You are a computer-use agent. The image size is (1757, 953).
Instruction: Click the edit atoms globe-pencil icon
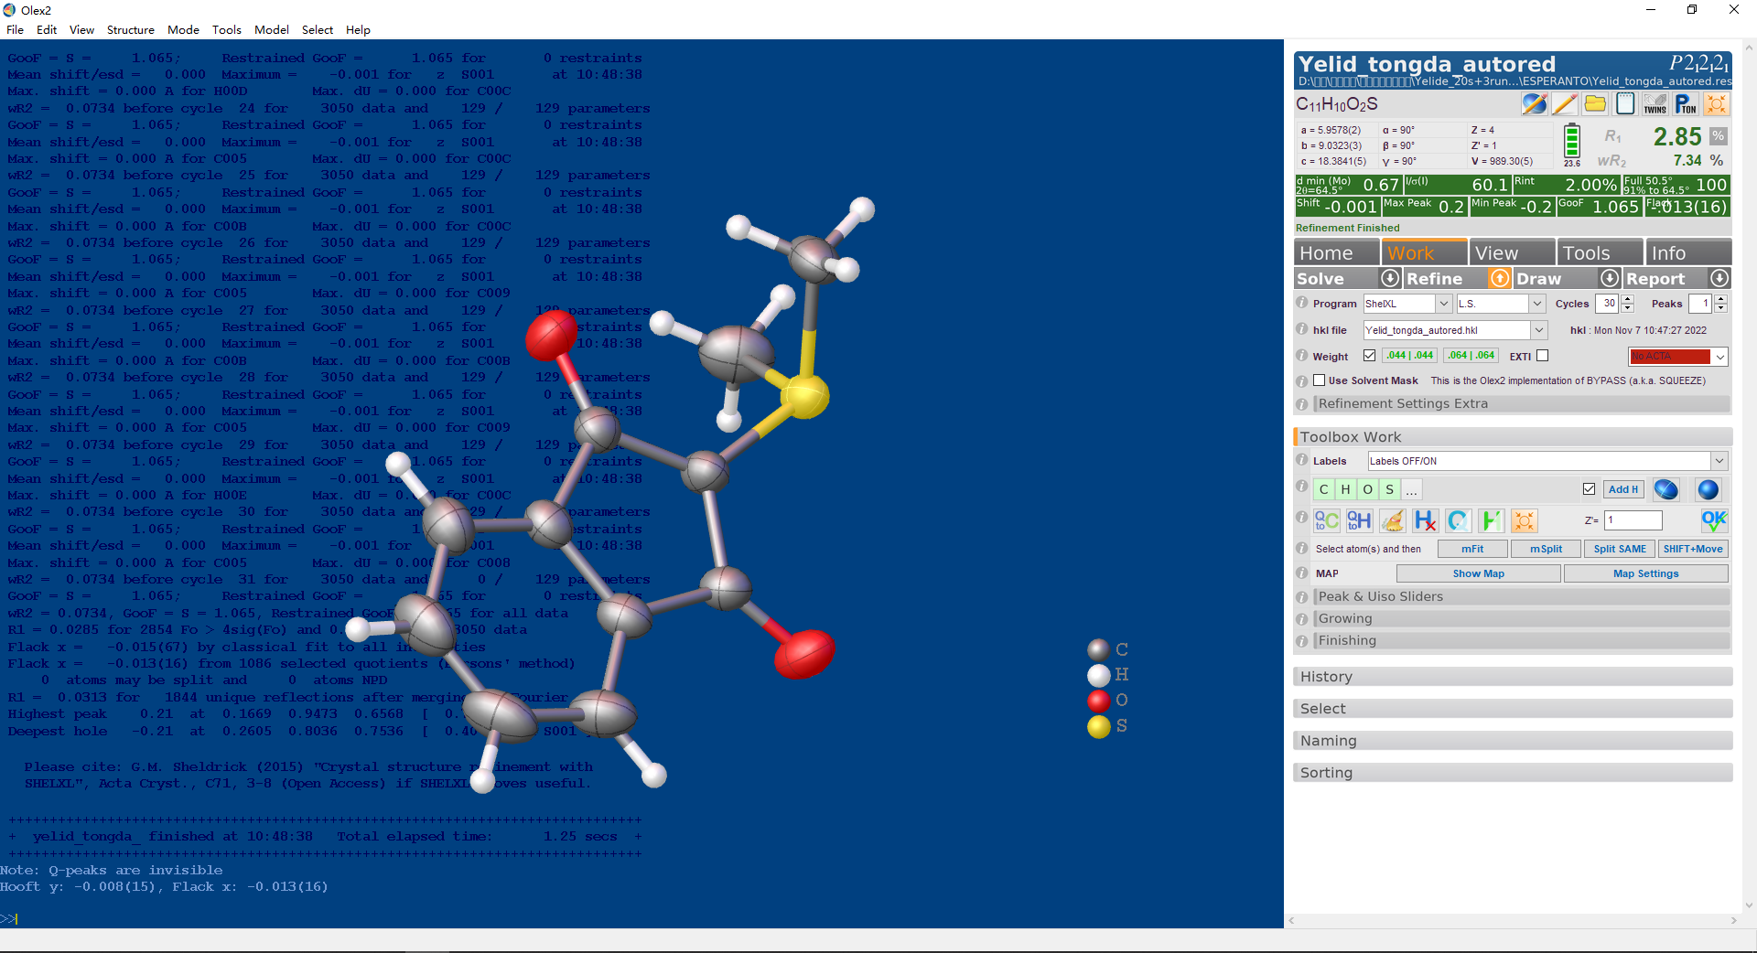pyautogui.click(x=1535, y=104)
